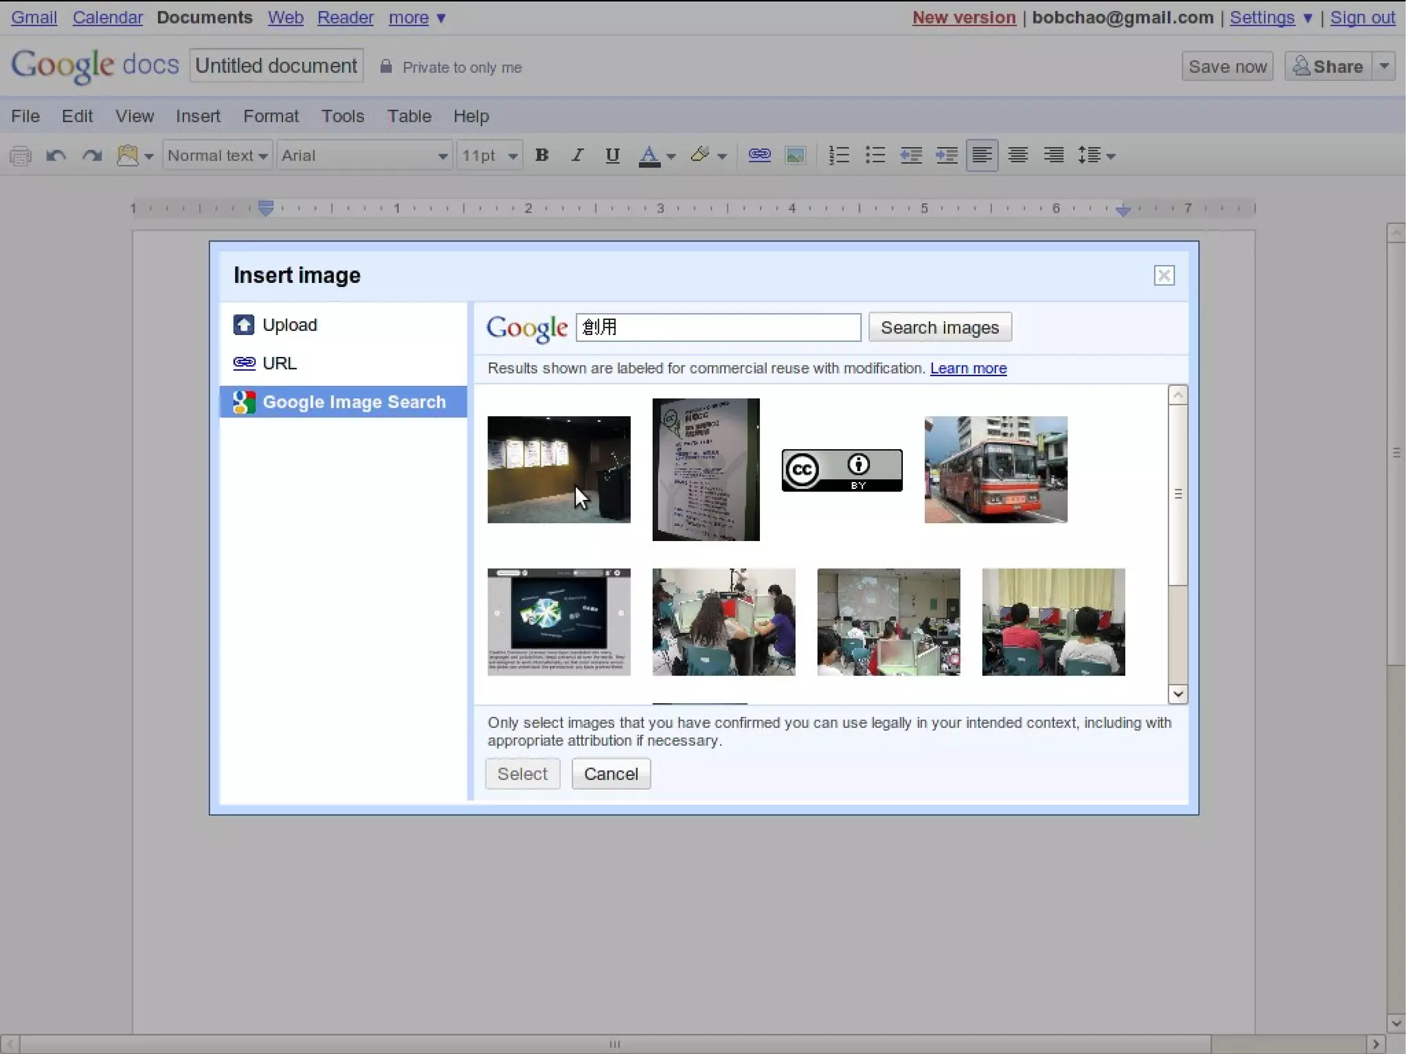
Task: Click the Insert link chain icon
Action: pyautogui.click(x=759, y=155)
